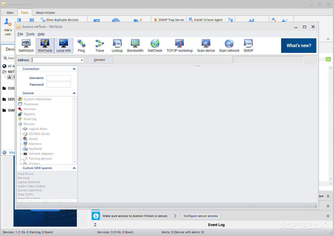
Task: Close the secure access notification bar
Action: (x=328, y=216)
